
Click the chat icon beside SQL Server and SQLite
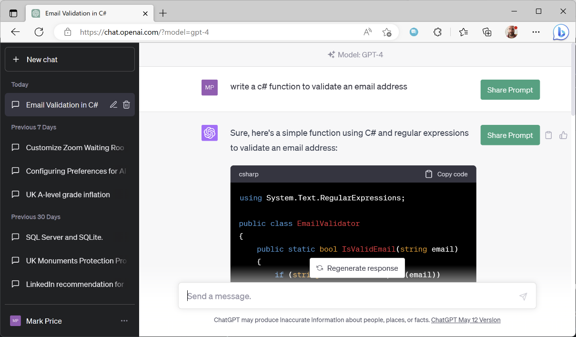[x=16, y=237]
